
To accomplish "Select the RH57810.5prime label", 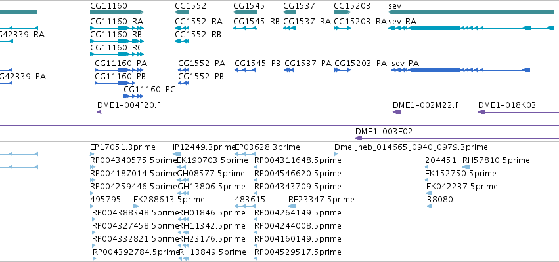I will pos(496,160).
